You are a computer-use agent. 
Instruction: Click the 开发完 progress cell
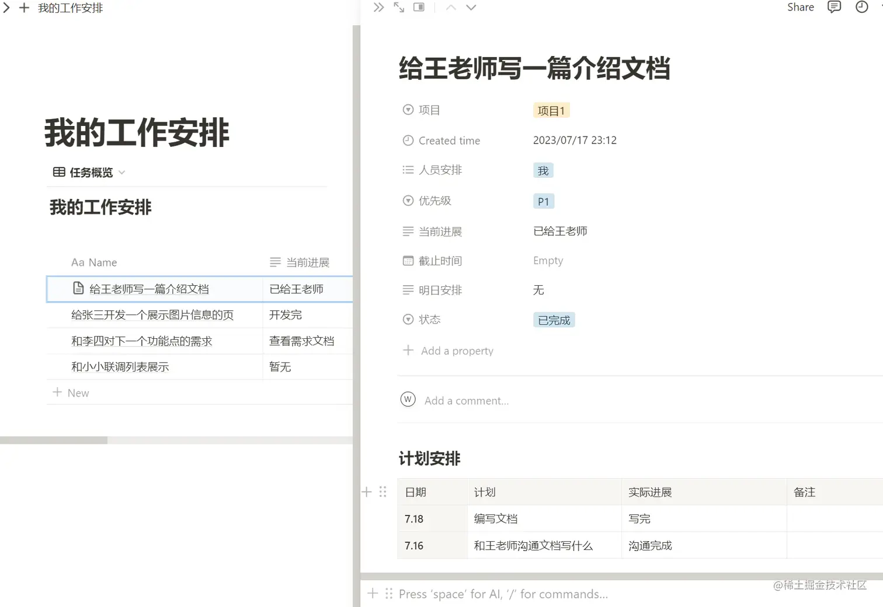click(308, 315)
